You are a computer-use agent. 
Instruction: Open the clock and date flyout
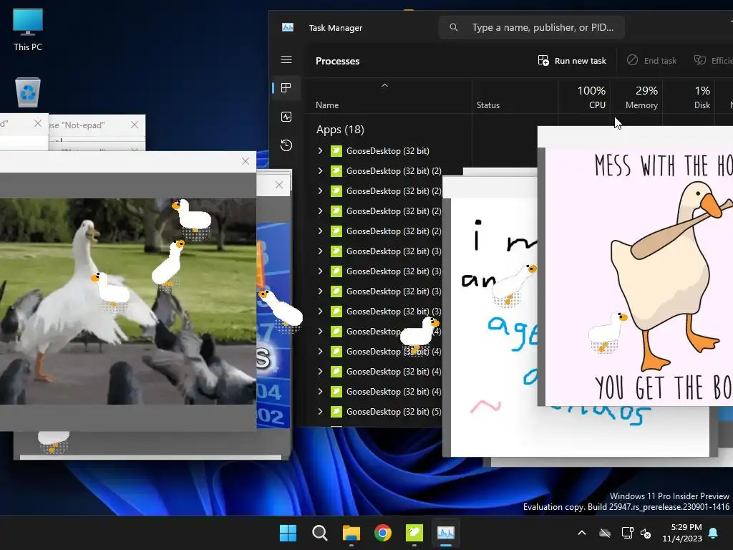[682, 533]
